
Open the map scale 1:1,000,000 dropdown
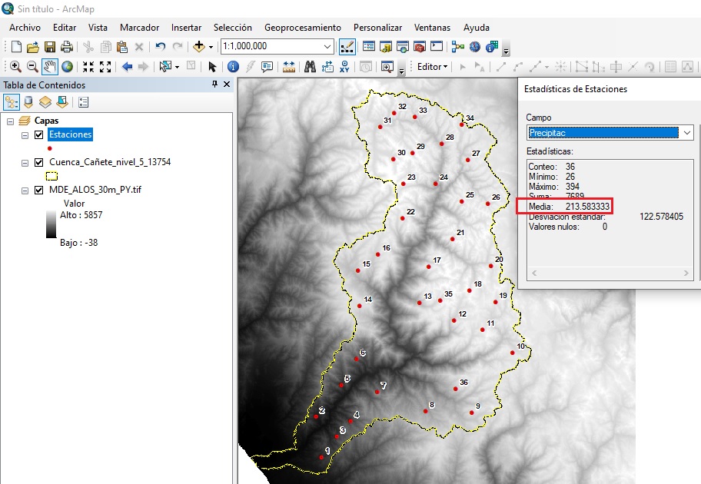coord(327,46)
